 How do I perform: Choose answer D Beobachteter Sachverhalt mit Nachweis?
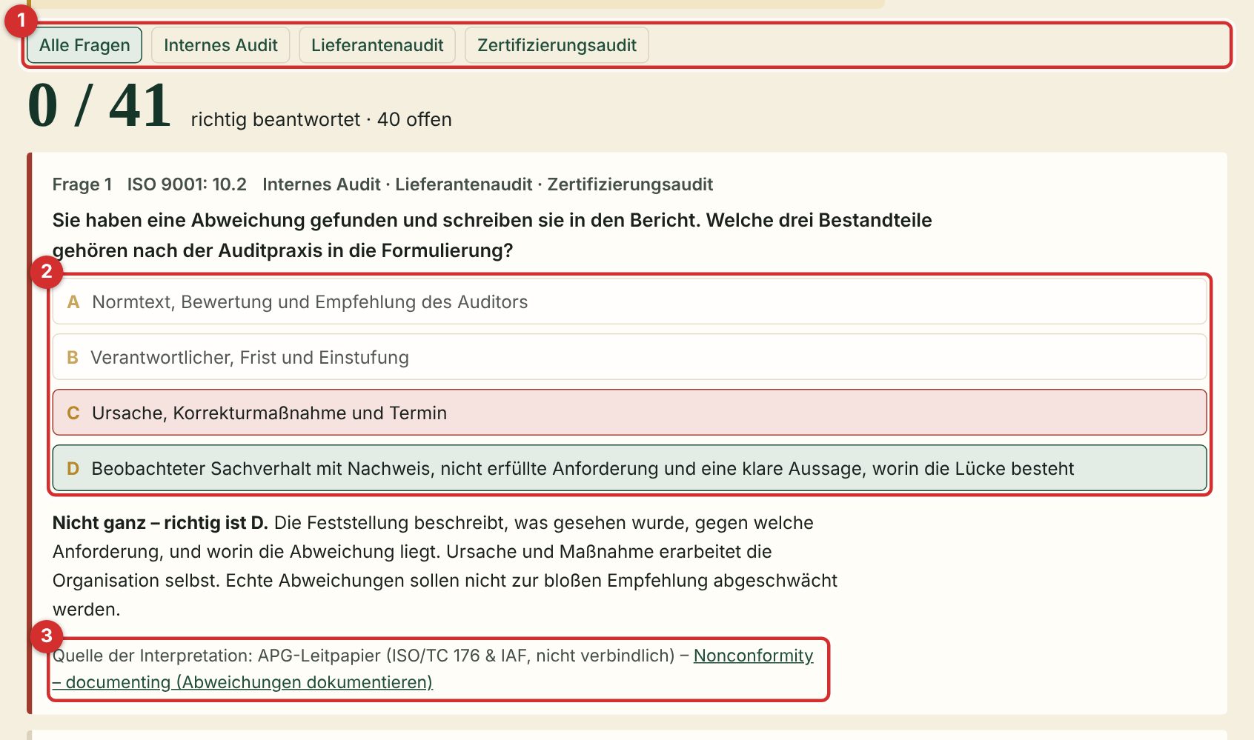pos(629,468)
